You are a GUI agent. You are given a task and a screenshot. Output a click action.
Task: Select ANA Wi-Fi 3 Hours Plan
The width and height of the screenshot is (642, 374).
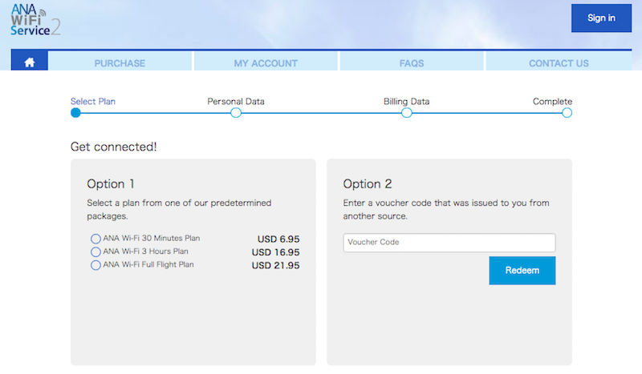pos(95,251)
